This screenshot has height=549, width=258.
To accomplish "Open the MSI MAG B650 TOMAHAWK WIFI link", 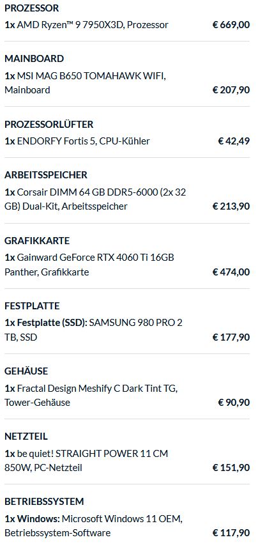I will click(x=85, y=82).
